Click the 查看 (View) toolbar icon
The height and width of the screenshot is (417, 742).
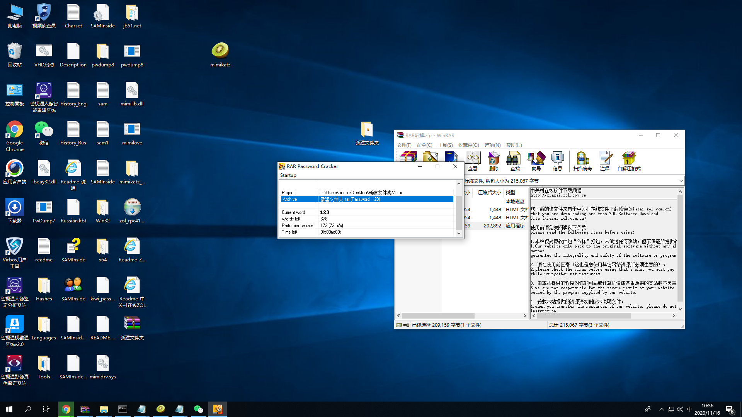click(x=472, y=160)
